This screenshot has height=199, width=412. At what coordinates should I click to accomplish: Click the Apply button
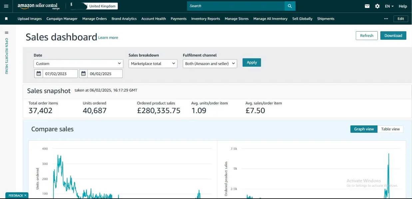click(252, 62)
